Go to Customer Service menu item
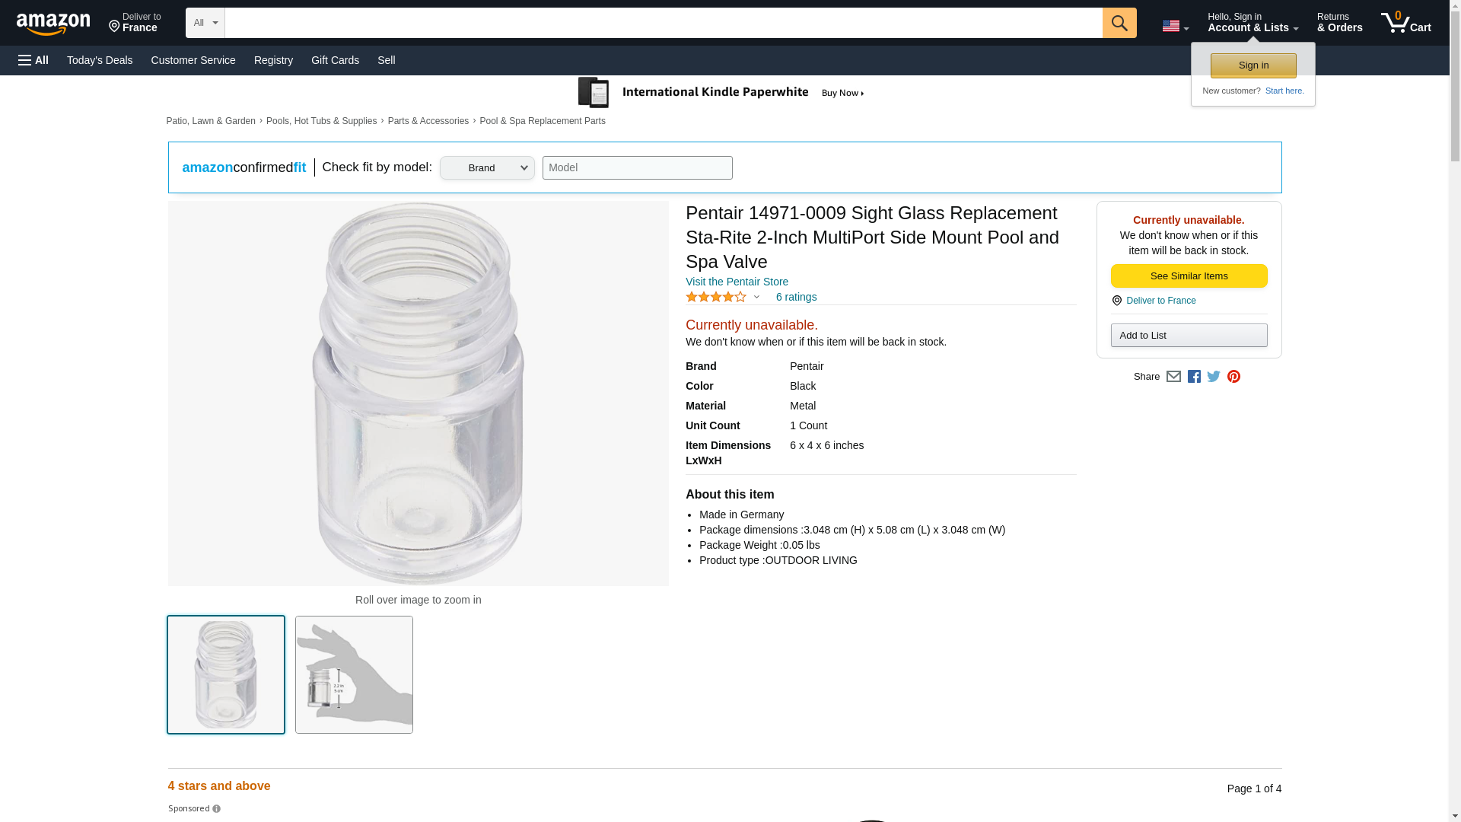The image size is (1461, 822). pos(193,60)
